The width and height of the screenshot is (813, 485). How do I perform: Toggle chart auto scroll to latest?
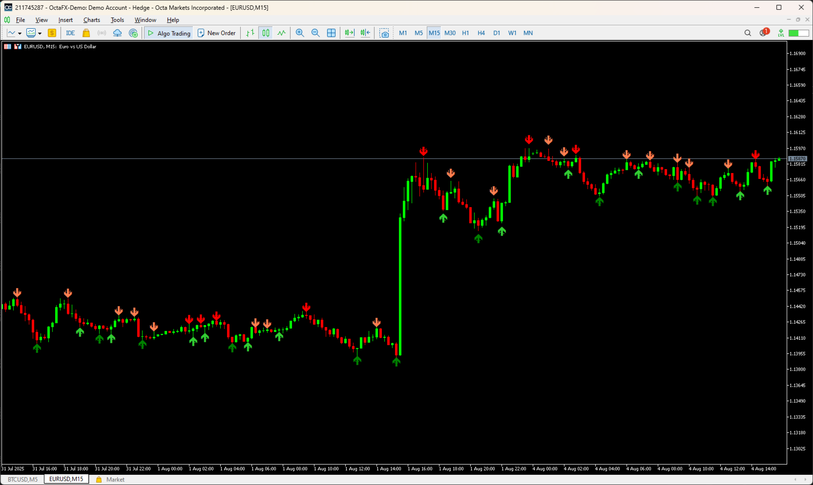pyautogui.click(x=350, y=33)
